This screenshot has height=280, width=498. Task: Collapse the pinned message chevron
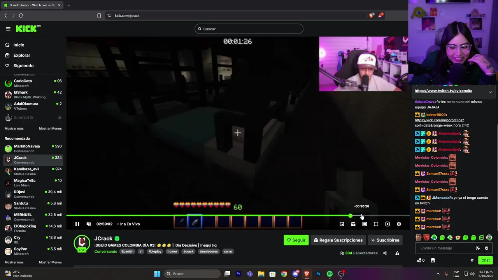click(x=490, y=92)
